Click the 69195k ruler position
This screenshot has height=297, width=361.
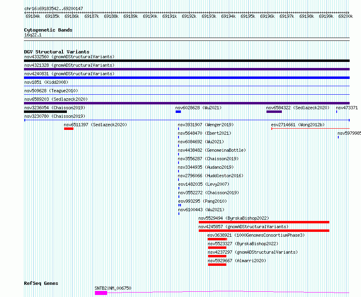pyautogui.click(x=248, y=16)
